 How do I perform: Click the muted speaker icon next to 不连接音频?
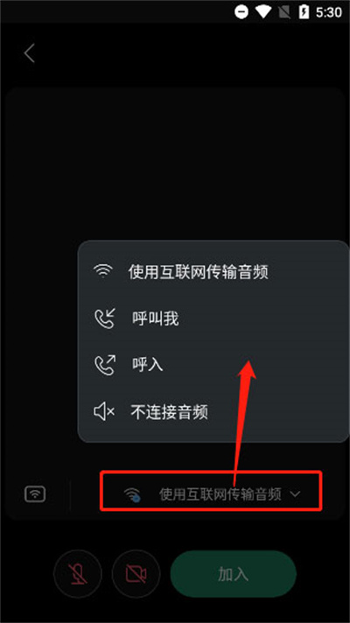(x=104, y=412)
